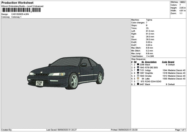The width and height of the screenshot is (187, 132).
Task: Click the Width value 4.81 in
Action: 182,11
